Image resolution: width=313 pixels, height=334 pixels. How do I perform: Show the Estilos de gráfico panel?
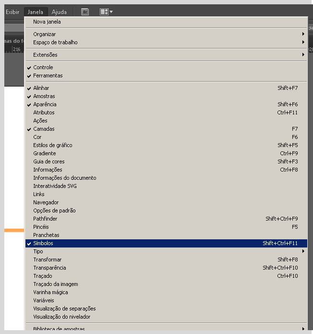pyautogui.click(x=167, y=145)
